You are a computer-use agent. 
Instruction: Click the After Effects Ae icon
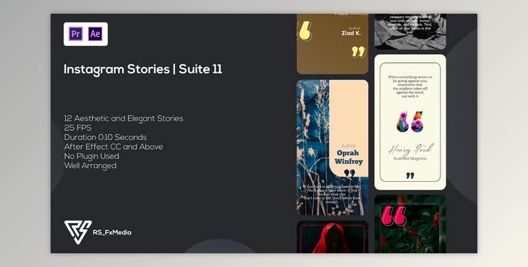click(x=95, y=34)
